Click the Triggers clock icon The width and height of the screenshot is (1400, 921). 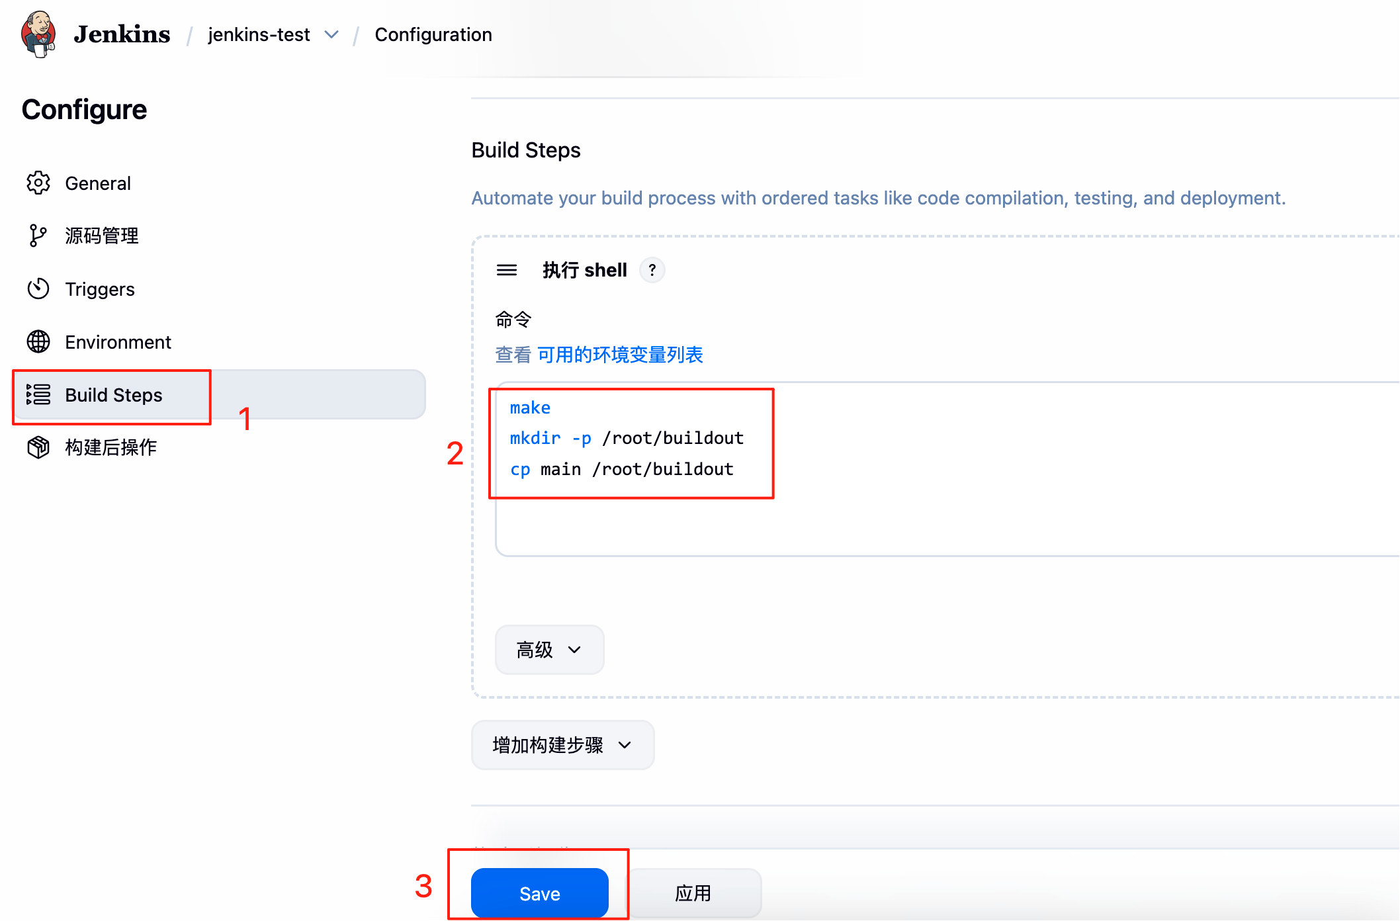tap(38, 289)
